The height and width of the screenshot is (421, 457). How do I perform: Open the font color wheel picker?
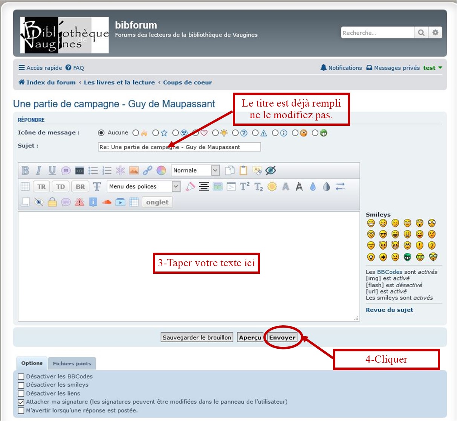click(x=161, y=171)
